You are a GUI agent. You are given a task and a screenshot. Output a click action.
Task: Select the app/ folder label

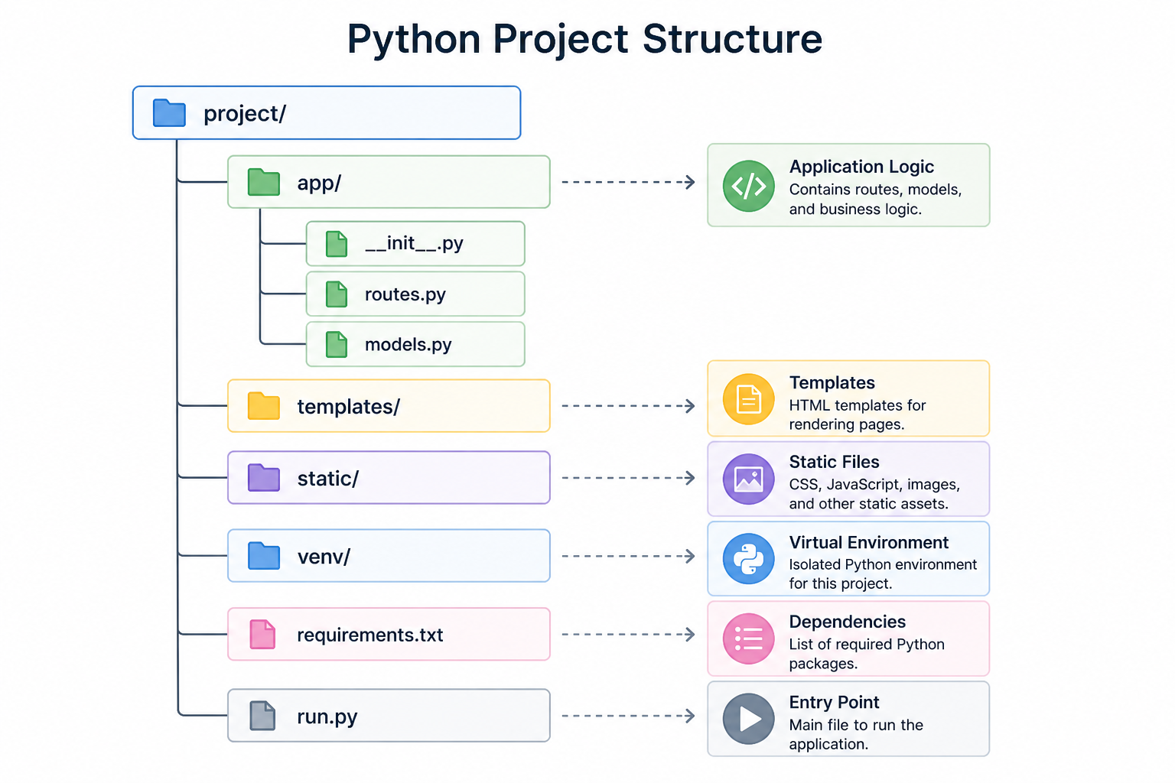coord(319,184)
